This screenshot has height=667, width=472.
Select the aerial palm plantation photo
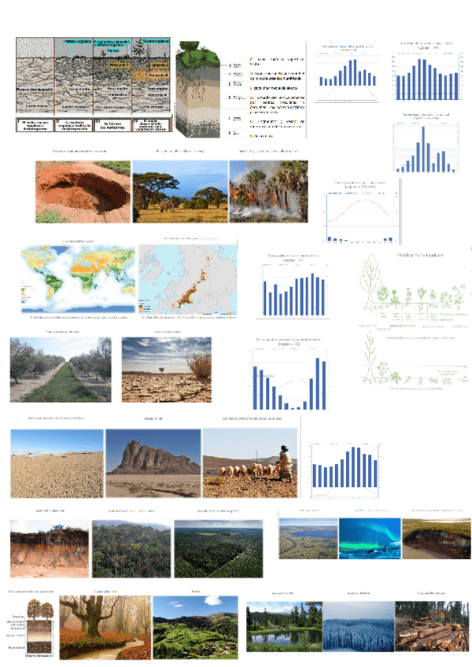(x=219, y=549)
